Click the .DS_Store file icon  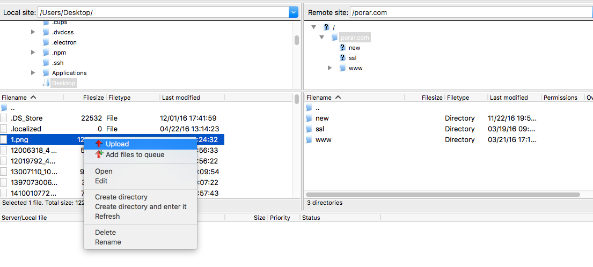pos(4,118)
